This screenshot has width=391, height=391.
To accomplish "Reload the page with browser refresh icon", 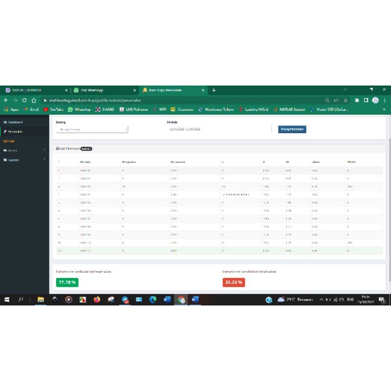I will [x=24, y=100].
